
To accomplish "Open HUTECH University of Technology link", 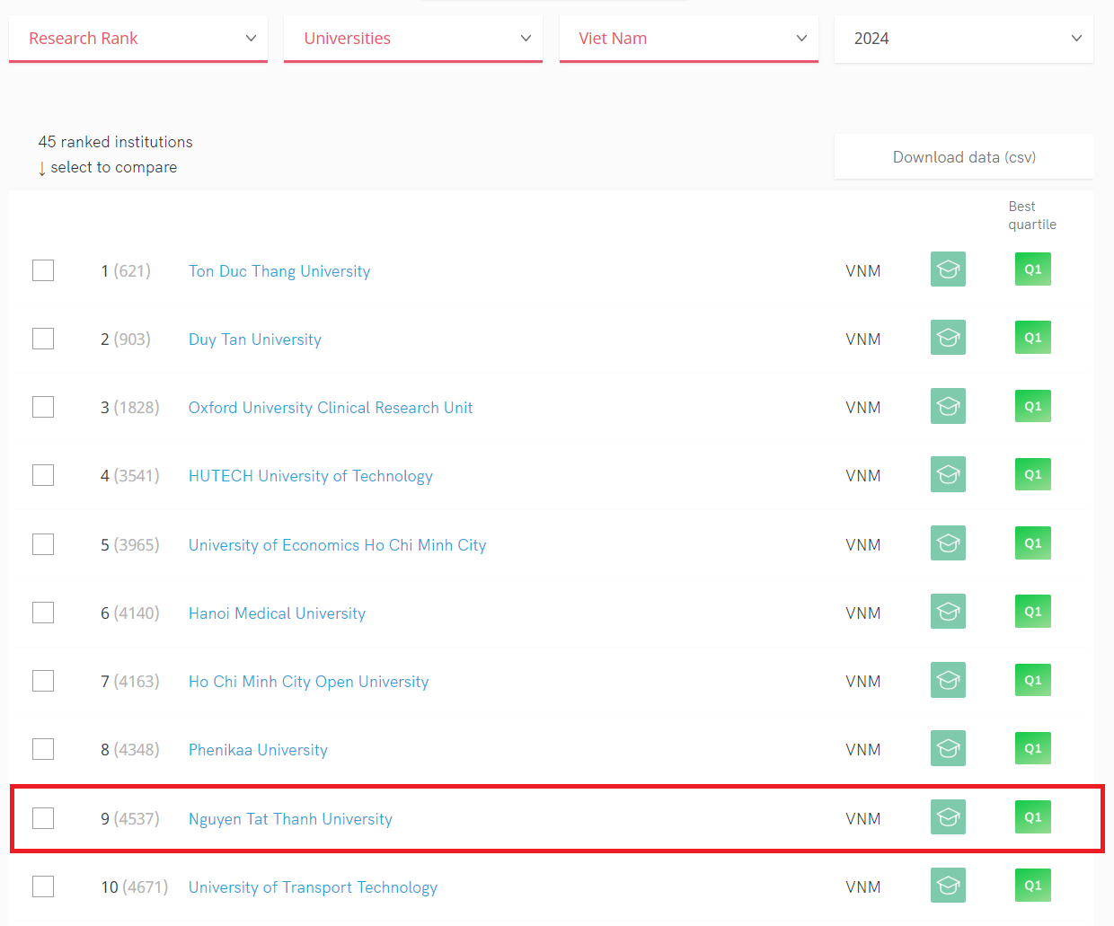I will tap(310, 476).
